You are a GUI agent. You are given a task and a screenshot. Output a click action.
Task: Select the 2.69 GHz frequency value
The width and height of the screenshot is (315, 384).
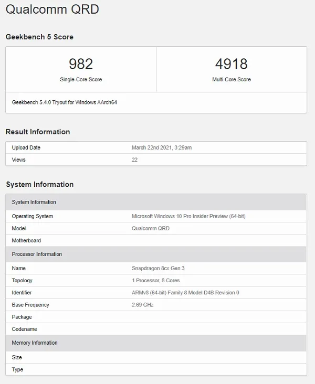[143, 305]
